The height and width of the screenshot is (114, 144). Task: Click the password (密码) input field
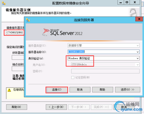pos(105,71)
